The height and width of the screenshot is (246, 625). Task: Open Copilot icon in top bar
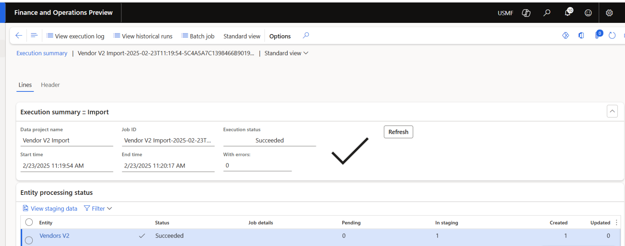pos(526,13)
